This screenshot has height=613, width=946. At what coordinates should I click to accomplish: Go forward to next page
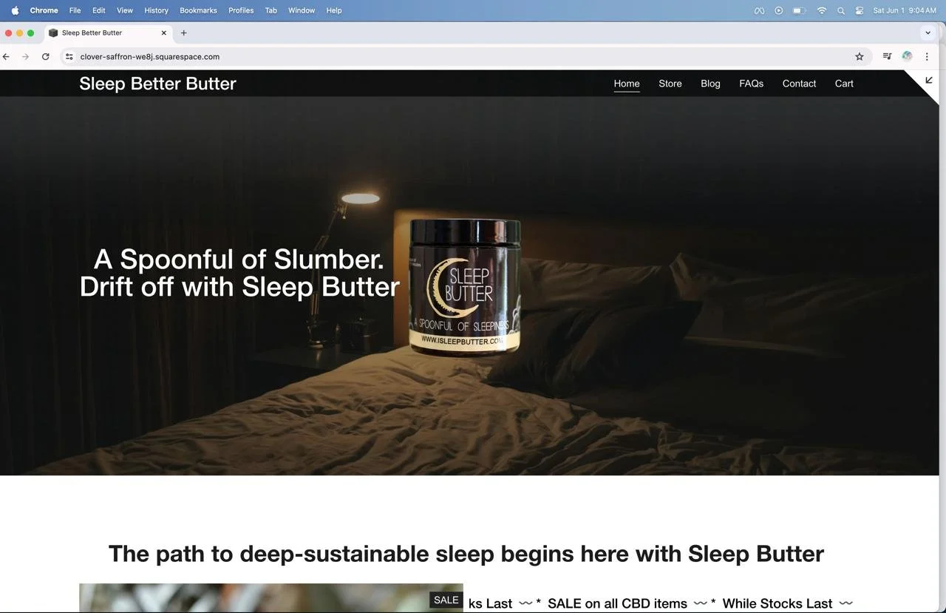(x=25, y=56)
